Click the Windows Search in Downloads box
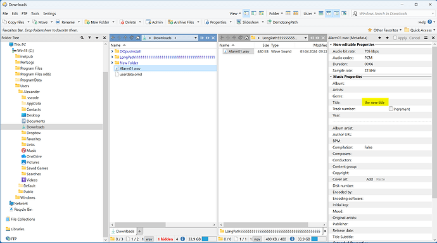 click(x=393, y=13)
